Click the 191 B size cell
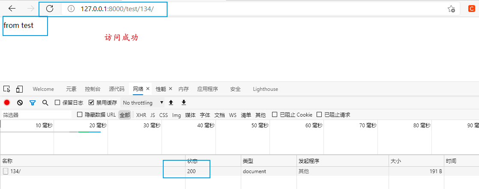This screenshot has height=189, width=479. (436, 171)
